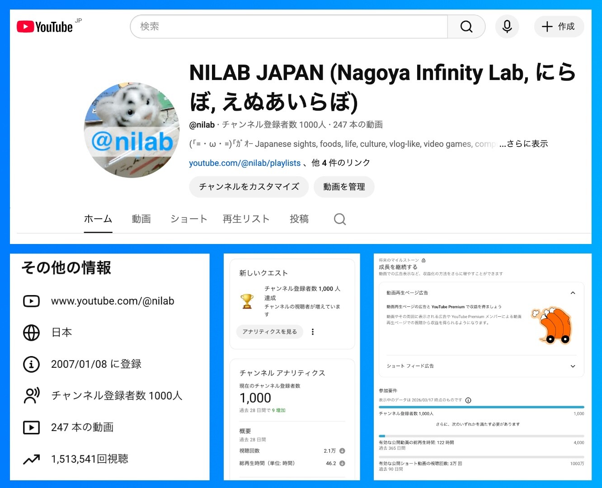Viewport: 602px width, 488px height.
Task: Select the ショート tab
Action: tap(188, 219)
